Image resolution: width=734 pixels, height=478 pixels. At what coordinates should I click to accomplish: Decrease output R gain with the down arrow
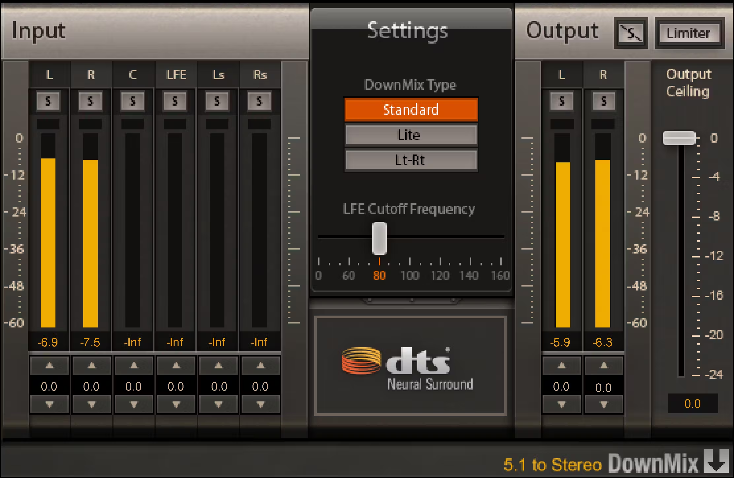(603, 404)
